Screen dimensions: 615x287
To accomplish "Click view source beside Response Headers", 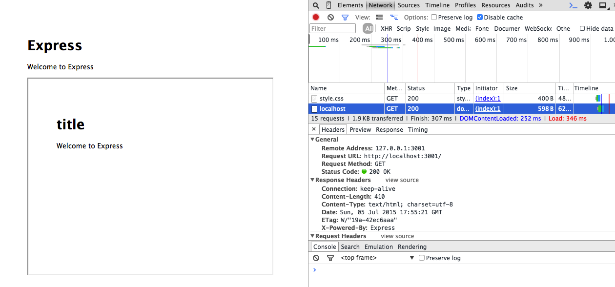I will (x=402, y=180).
